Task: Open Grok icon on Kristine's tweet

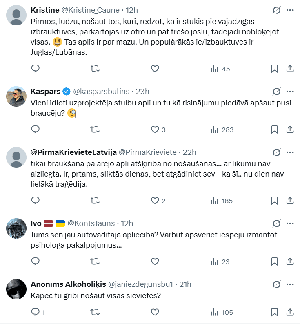Action: [277, 10]
